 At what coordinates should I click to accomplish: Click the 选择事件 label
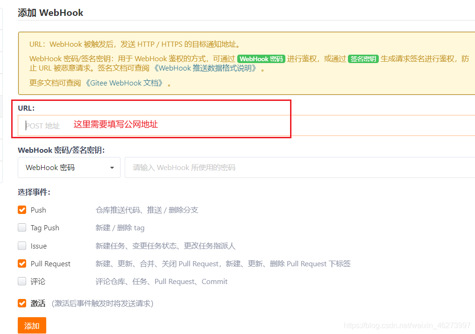click(34, 192)
